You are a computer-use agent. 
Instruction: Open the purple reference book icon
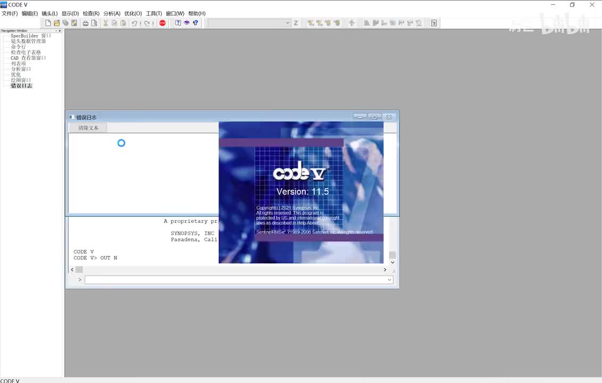[186, 23]
